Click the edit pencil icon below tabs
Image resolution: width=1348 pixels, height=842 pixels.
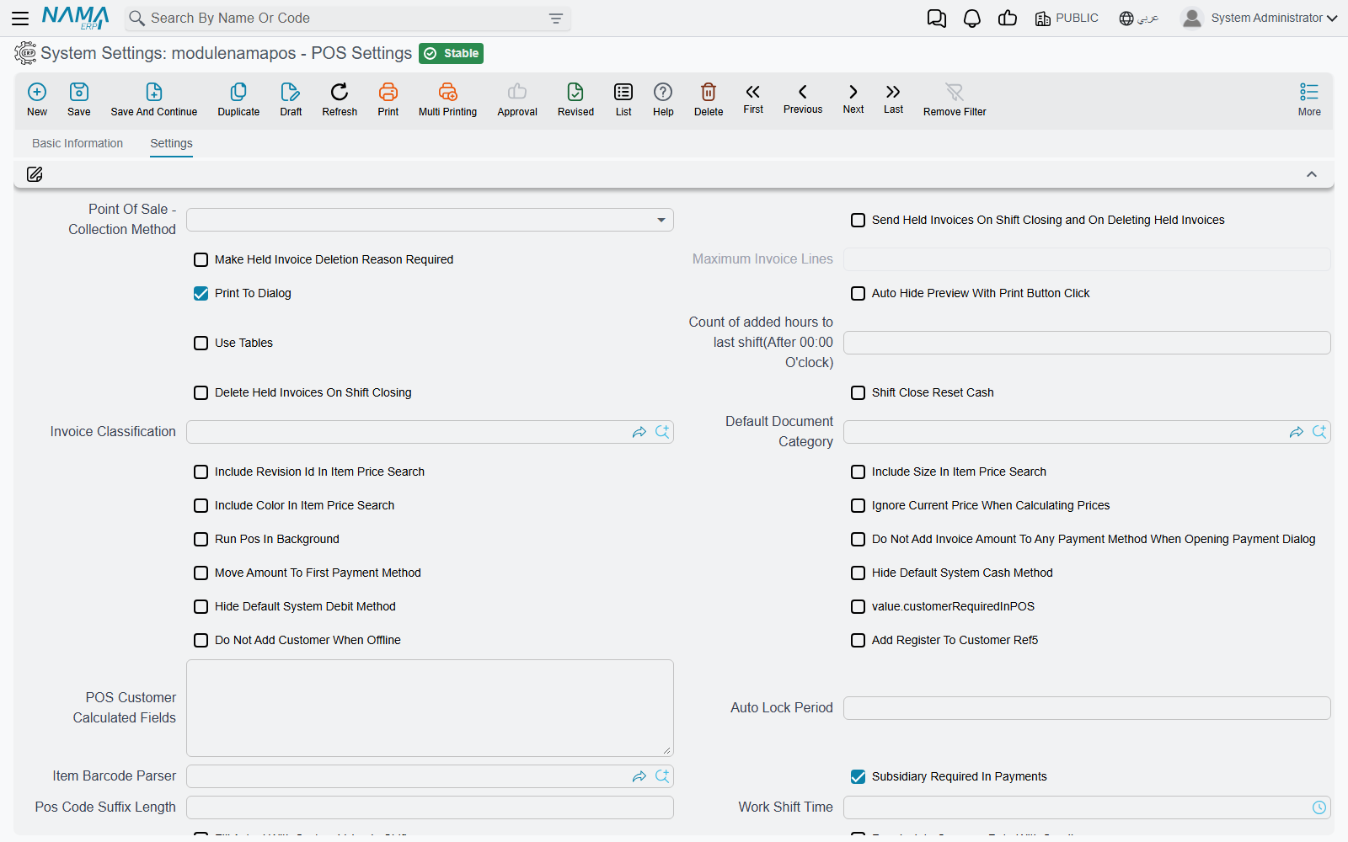point(35,174)
